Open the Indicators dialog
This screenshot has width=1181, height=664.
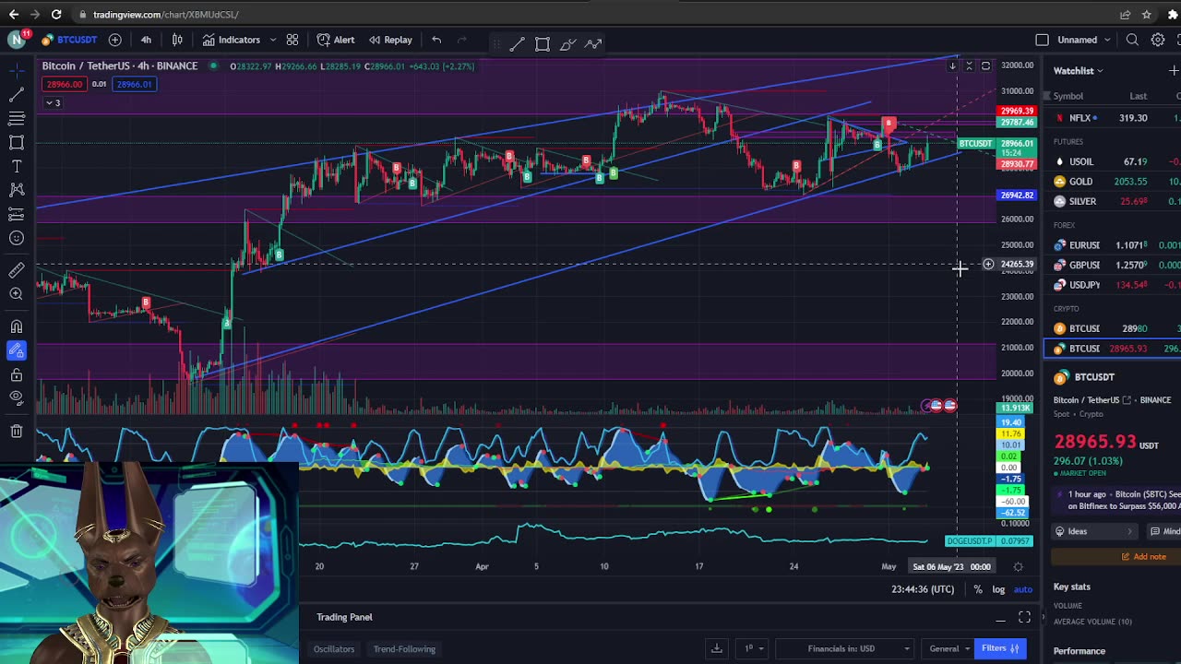232,40
